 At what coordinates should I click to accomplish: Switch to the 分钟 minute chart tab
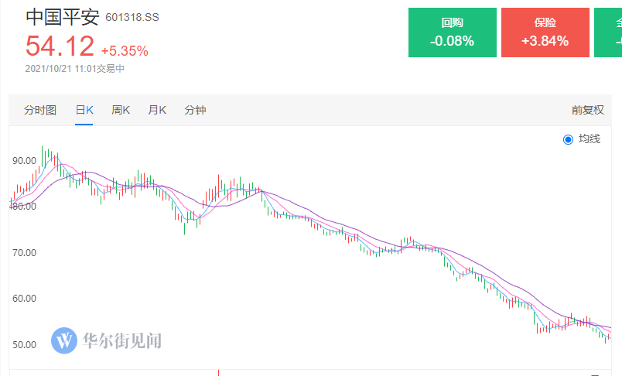pos(195,110)
